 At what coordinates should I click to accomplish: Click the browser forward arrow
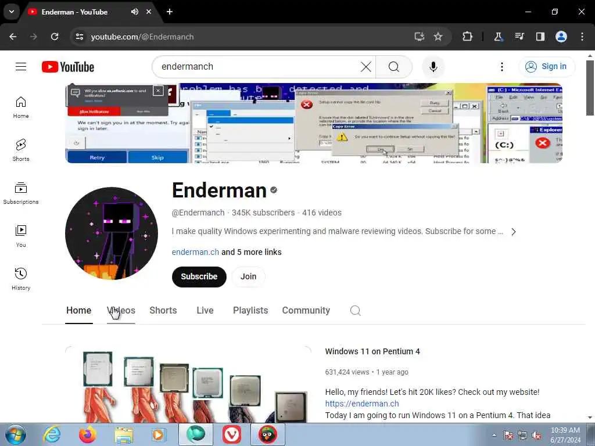(x=34, y=37)
